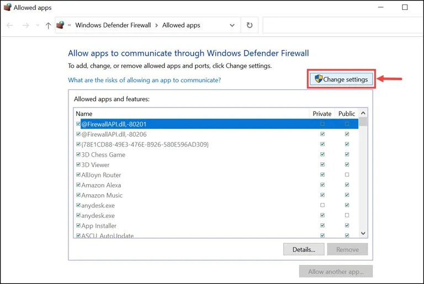Select the Amazon Music row
Viewport: 424px width, 284px height.
(x=216, y=195)
